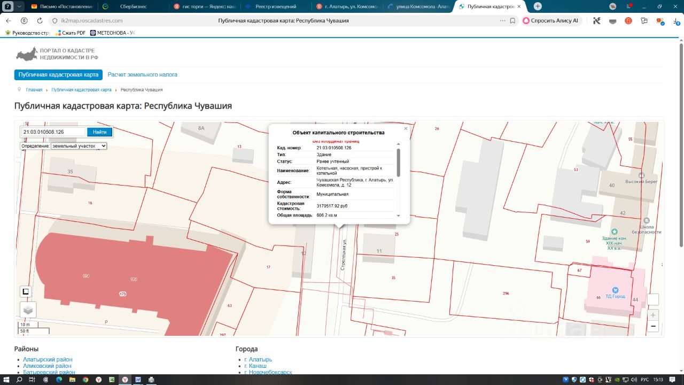Image resolution: width=684 pixels, height=385 pixels.
Task: Close the Объект капитального строительства popup
Action: coord(406,128)
